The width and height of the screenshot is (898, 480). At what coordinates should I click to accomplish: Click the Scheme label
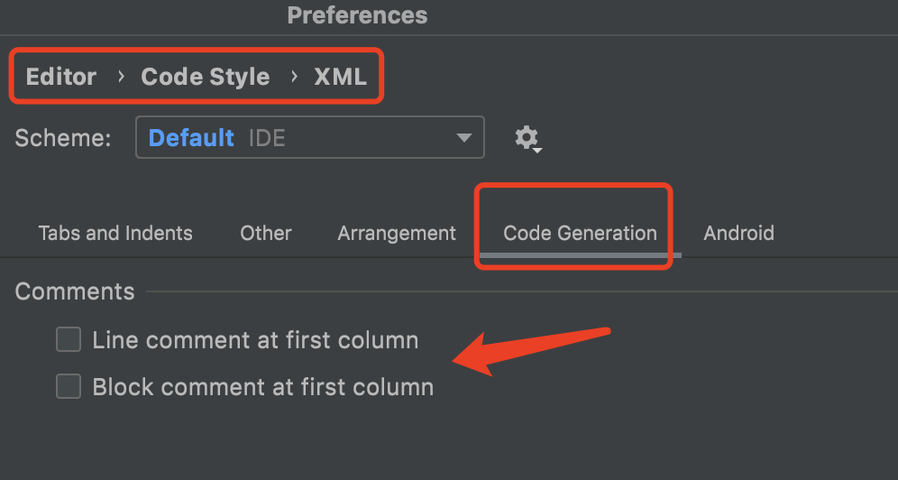pos(63,138)
